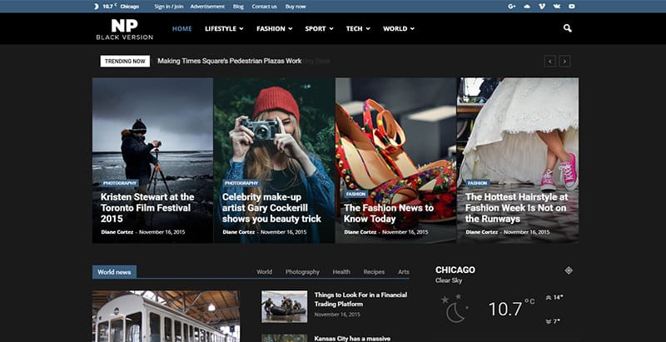Show previous trending story arrow
This screenshot has height=342, width=666.
click(550, 61)
